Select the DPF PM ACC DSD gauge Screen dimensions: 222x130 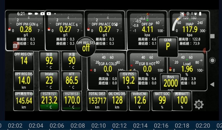click(105, 30)
